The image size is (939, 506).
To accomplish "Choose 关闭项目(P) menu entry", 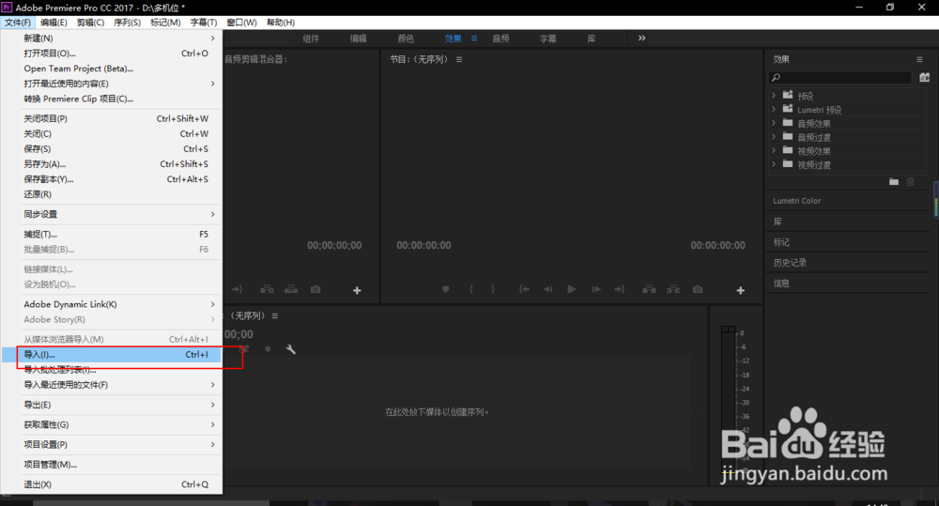I will click(x=112, y=118).
